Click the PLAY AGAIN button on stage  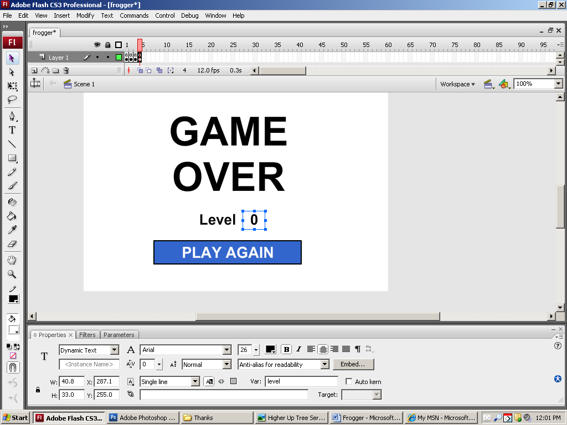pos(228,252)
